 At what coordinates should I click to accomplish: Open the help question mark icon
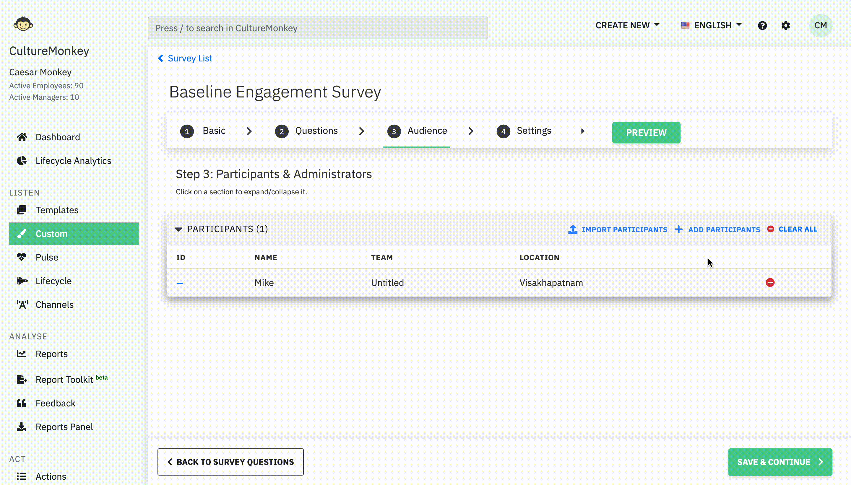[762, 26]
